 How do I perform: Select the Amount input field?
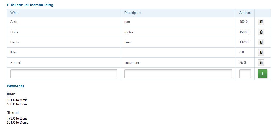245,74
